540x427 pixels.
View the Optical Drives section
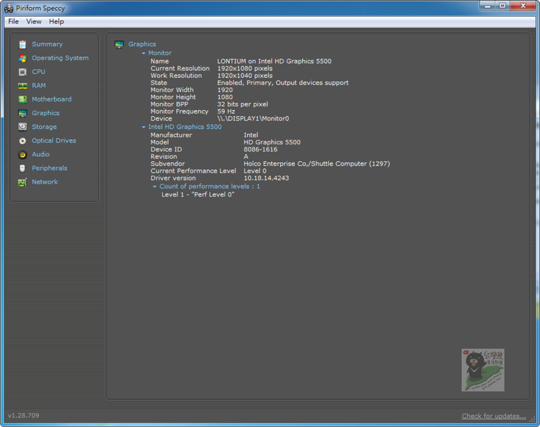coord(54,140)
